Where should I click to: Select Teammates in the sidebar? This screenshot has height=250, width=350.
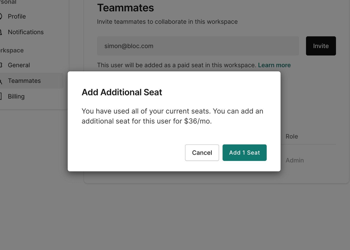pyautogui.click(x=24, y=81)
